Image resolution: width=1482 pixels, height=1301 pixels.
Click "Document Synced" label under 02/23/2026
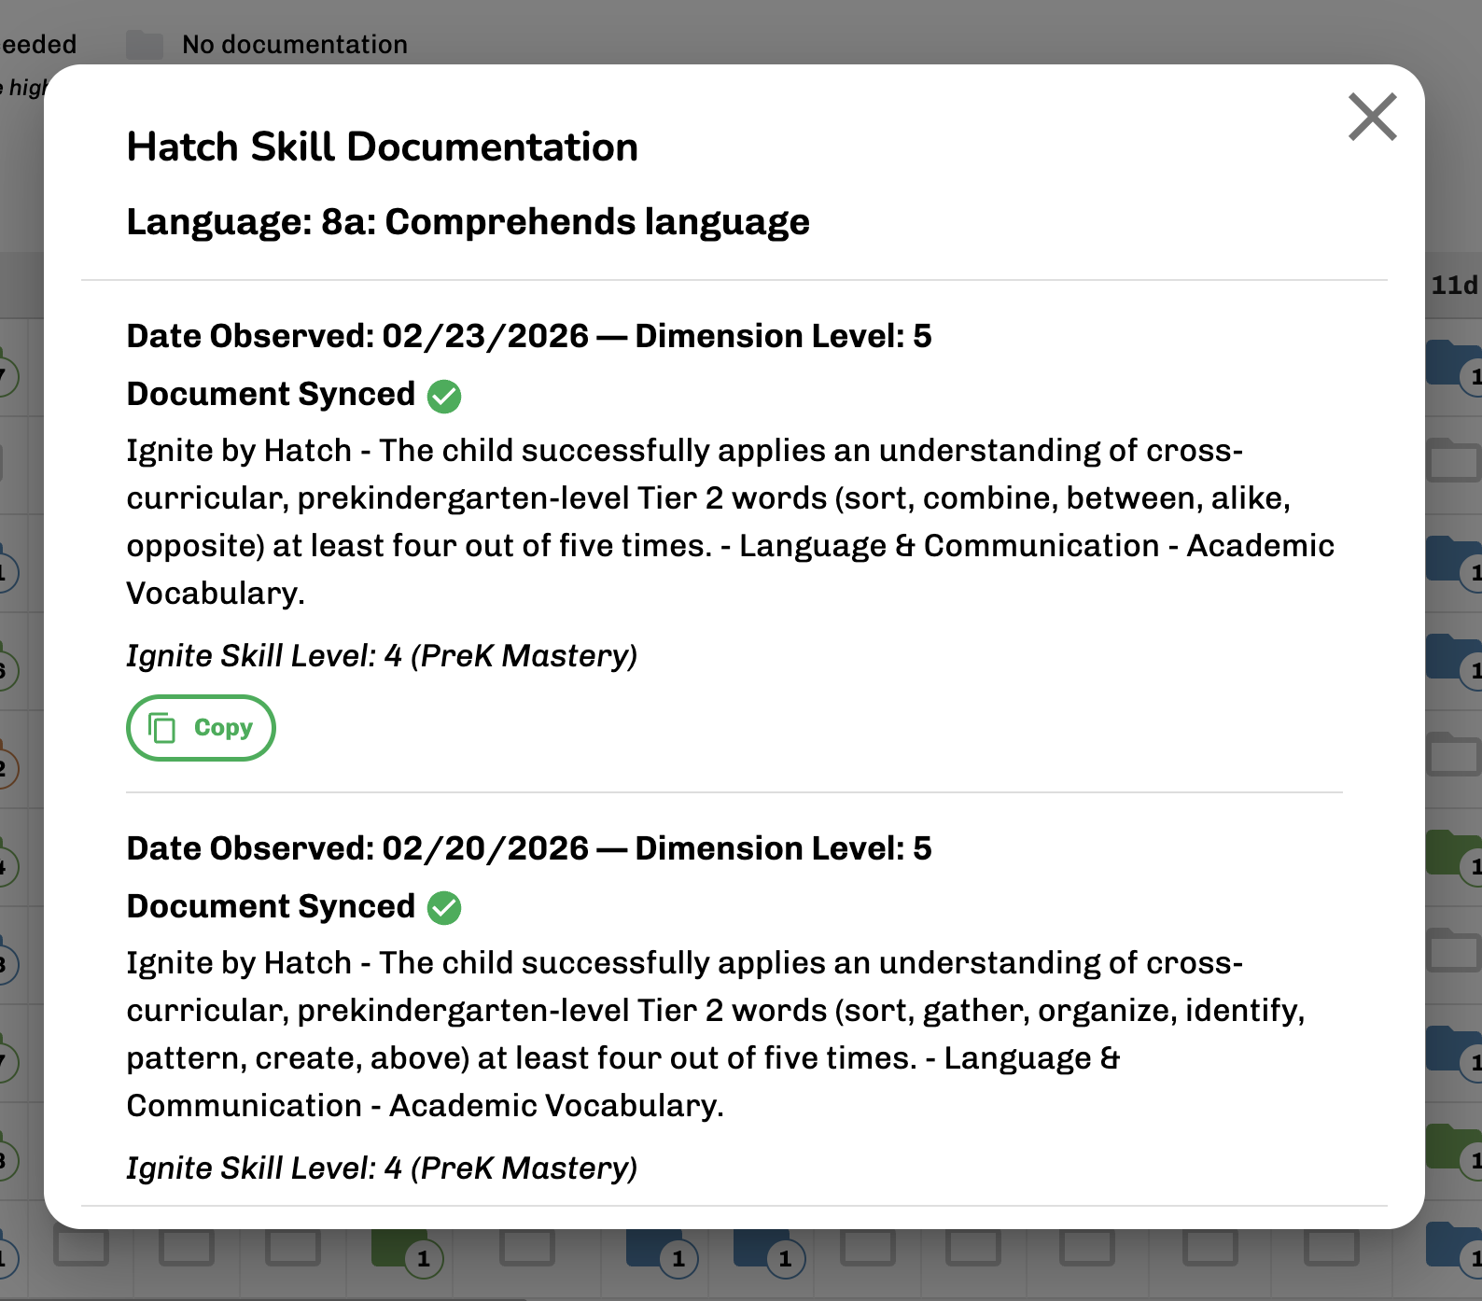[271, 395]
